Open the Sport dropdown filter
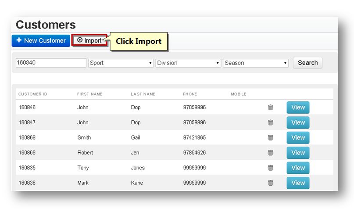354x212 pixels. click(x=121, y=63)
